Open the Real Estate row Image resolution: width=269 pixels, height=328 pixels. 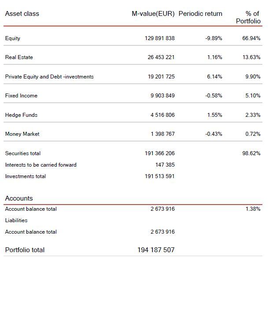(133, 57)
